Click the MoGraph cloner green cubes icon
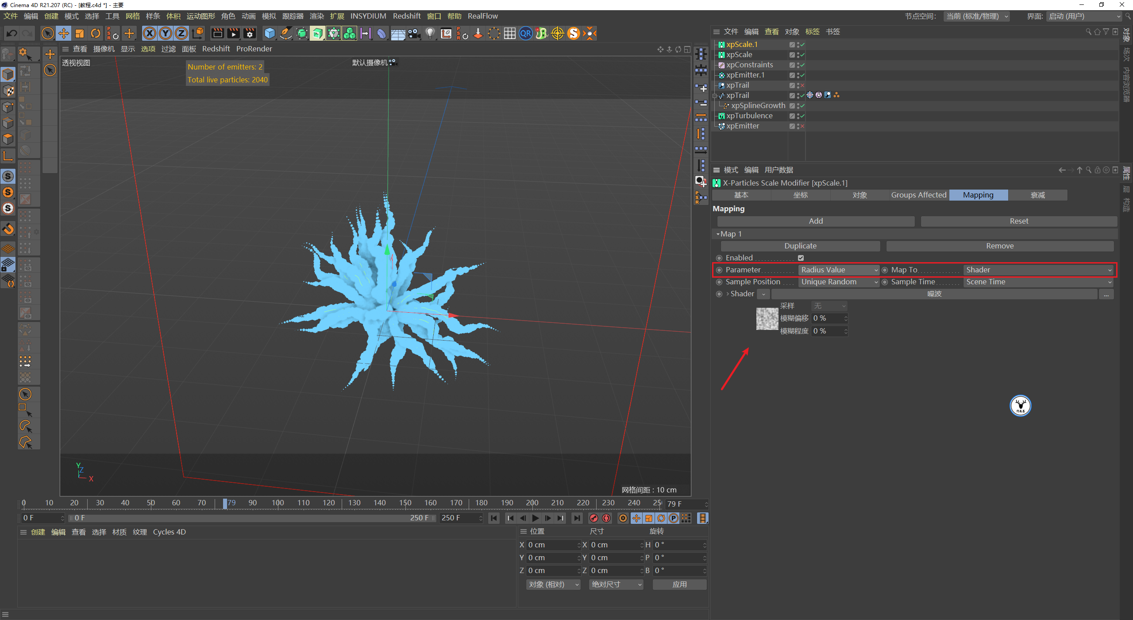1133x620 pixels. pyautogui.click(x=350, y=33)
